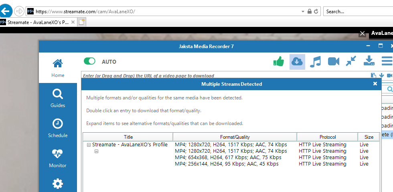Viewport: 393px width, 192px height.
Task: Click the security lock icon in address bar
Action: [x=310, y=12]
